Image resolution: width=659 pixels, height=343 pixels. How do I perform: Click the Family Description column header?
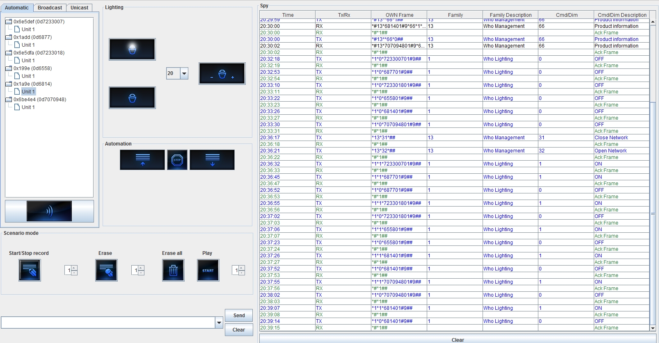tap(510, 15)
